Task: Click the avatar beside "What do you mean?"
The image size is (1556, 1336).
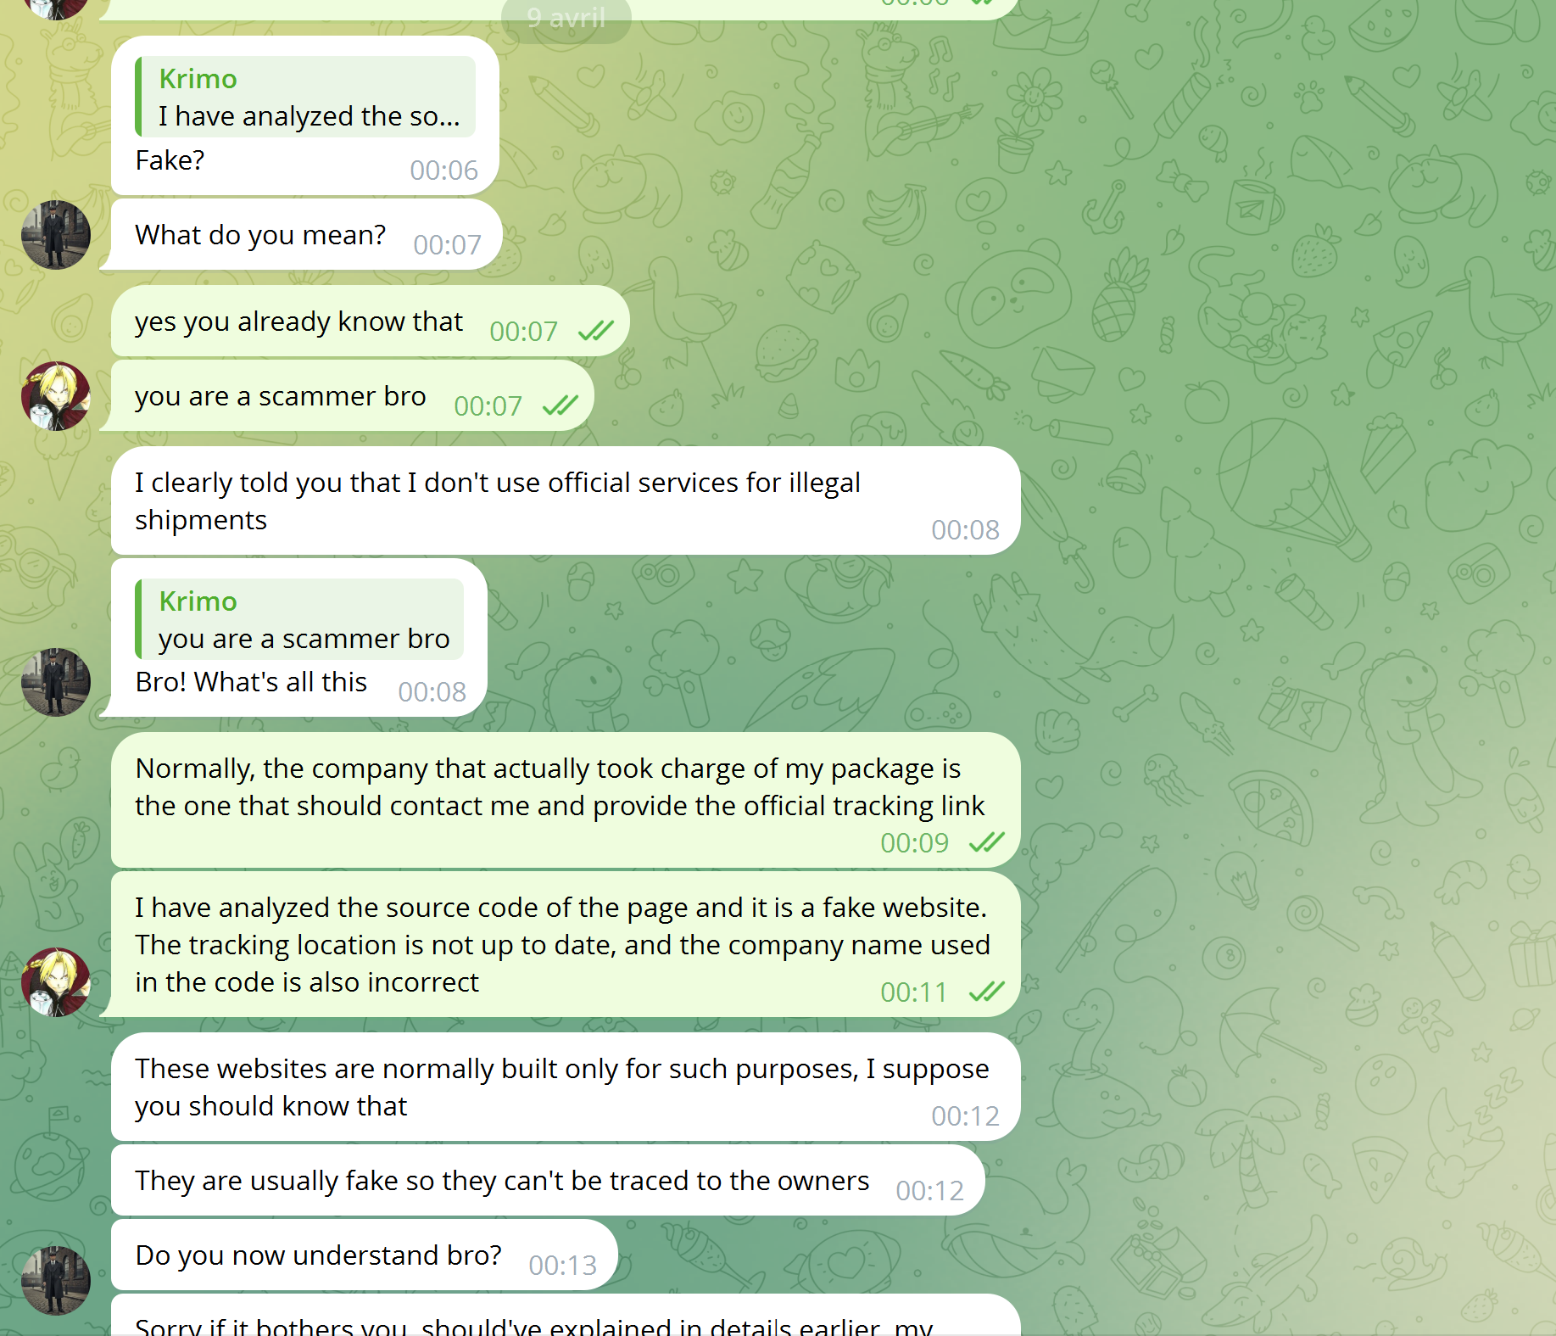Action: pyautogui.click(x=56, y=235)
